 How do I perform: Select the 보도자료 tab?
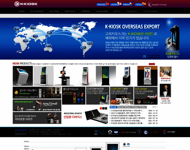point(121,107)
